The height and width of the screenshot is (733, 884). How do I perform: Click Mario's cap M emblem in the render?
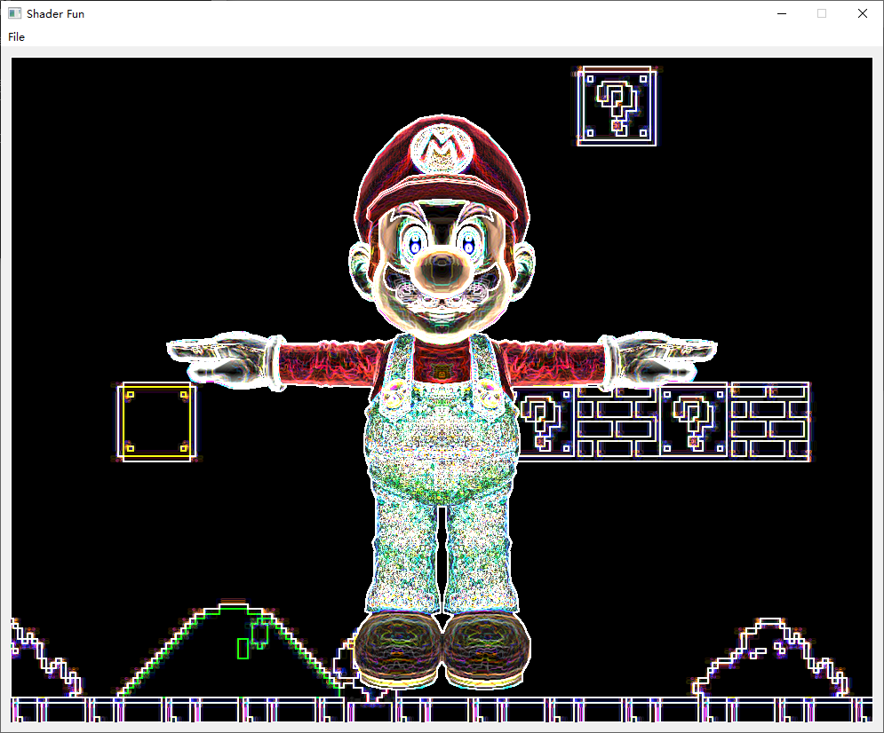click(x=442, y=149)
